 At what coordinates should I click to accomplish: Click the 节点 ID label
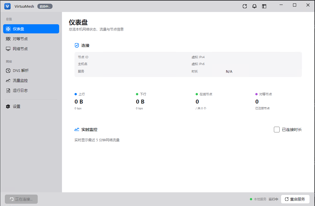83,57
